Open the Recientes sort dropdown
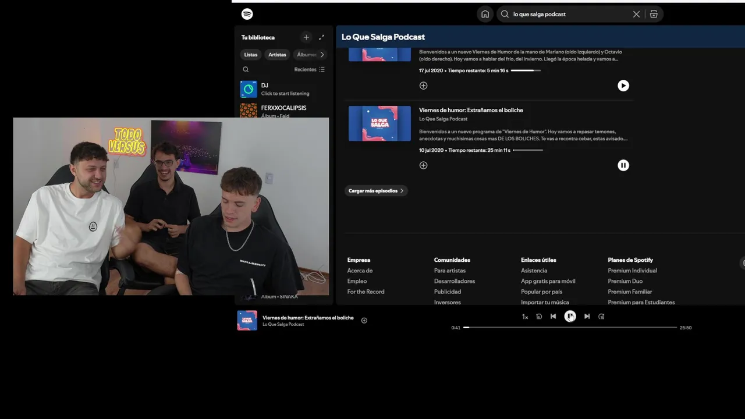Image resolution: width=745 pixels, height=419 pixels. coord(309,69)
